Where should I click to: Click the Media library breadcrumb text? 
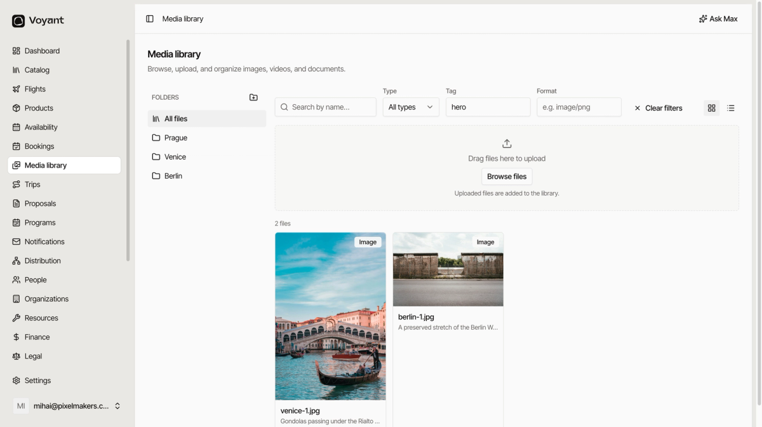tap(183, 19)
